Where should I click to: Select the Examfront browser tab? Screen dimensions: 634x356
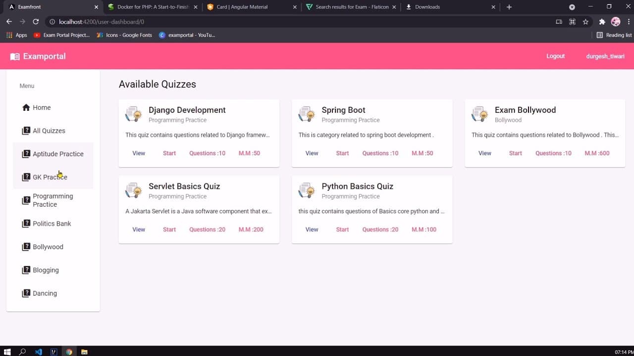coord(53,7)
